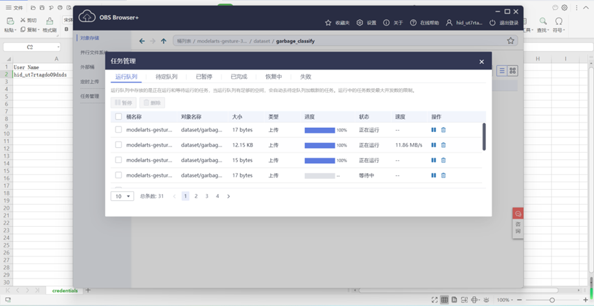
Task: Collapse the WPS ribbon with chevron
Action: [x=587, y=8]
